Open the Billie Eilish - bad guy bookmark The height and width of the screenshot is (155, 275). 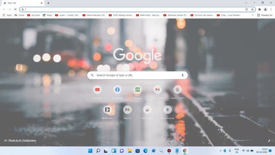[148, 15]
